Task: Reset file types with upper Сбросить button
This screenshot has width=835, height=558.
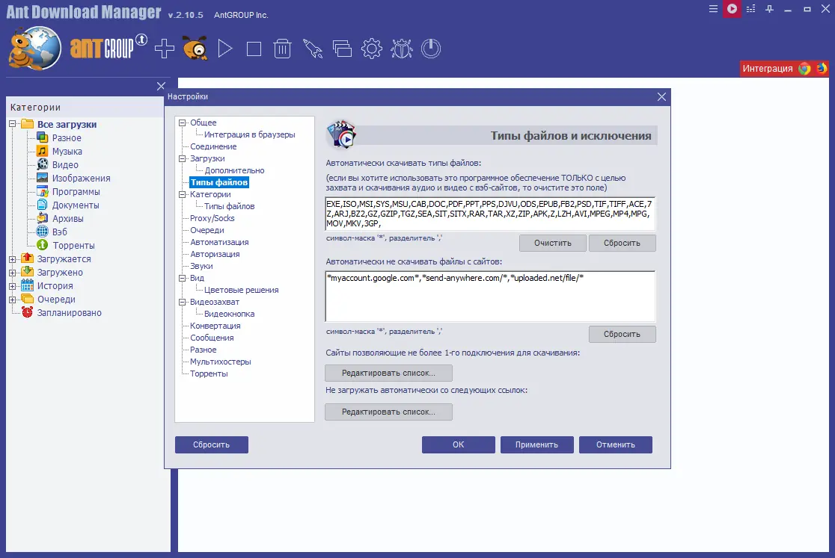Action: tap(622, 243)
